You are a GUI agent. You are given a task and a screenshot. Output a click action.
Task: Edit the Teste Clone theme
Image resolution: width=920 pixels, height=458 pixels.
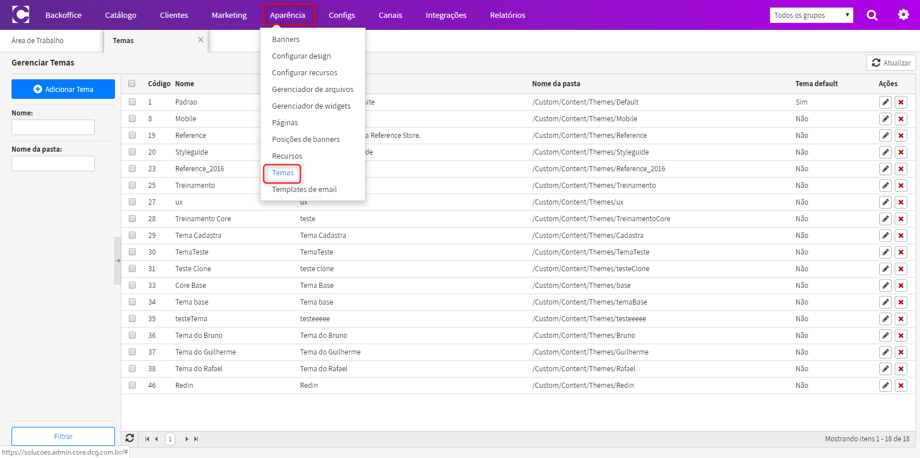[885, 269]
